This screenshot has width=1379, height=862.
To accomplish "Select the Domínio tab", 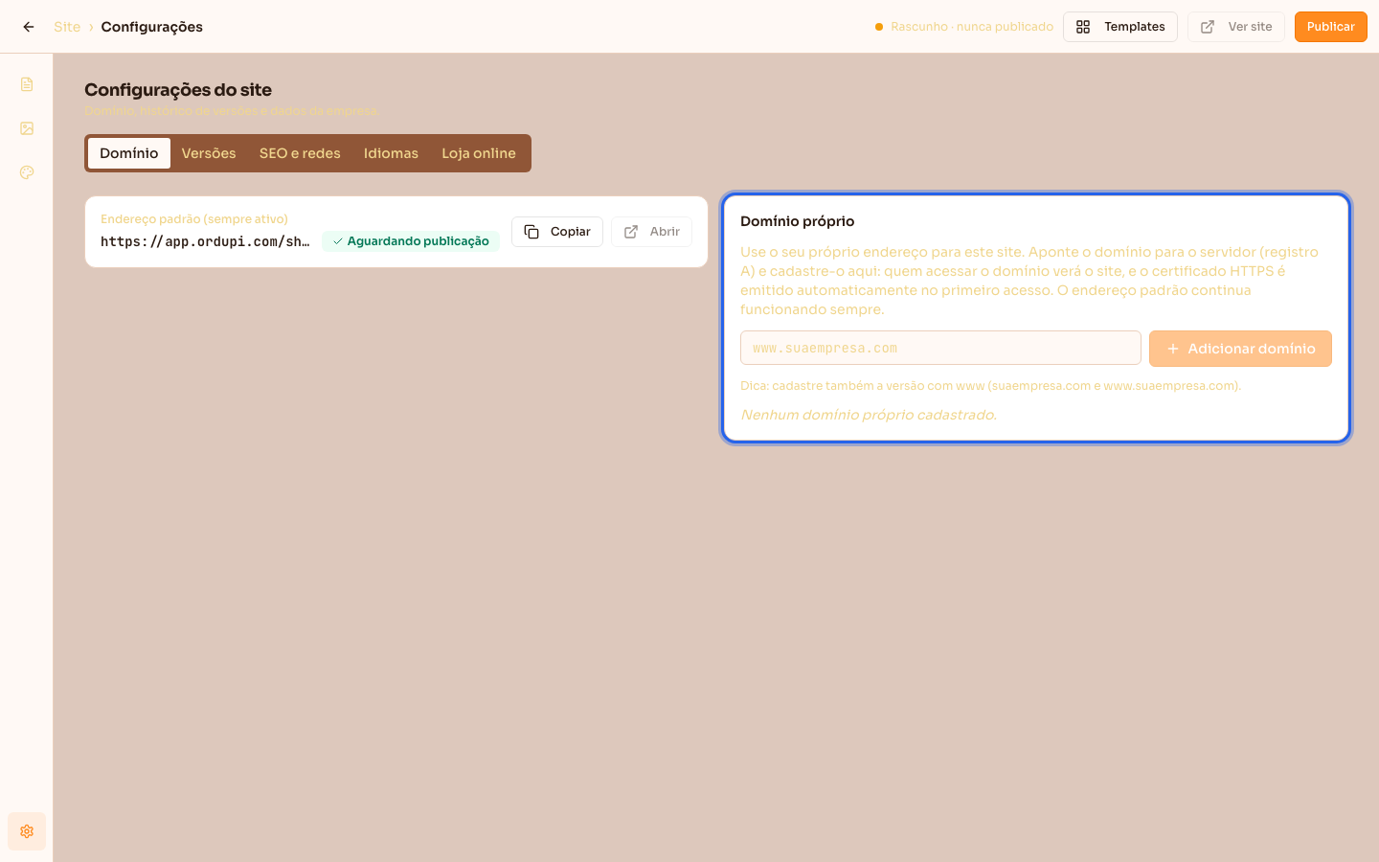I will point(129,153).
